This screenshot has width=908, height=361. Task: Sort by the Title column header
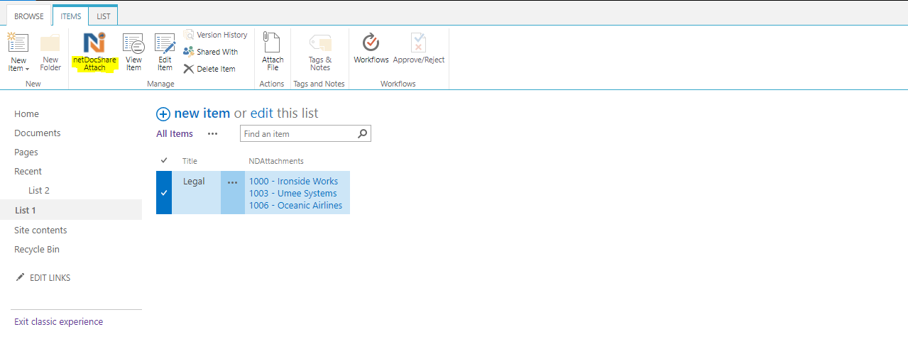190,162
